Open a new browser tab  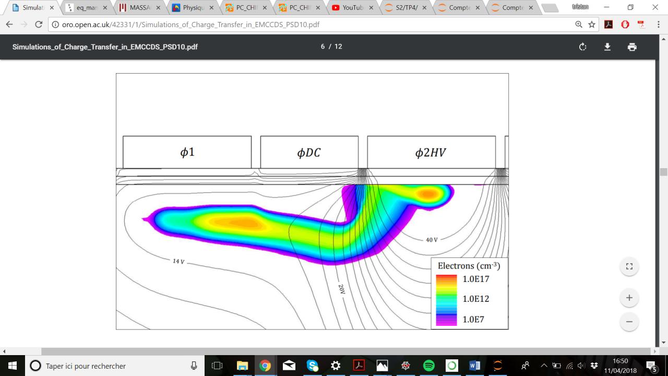click(x=550, y=8)
